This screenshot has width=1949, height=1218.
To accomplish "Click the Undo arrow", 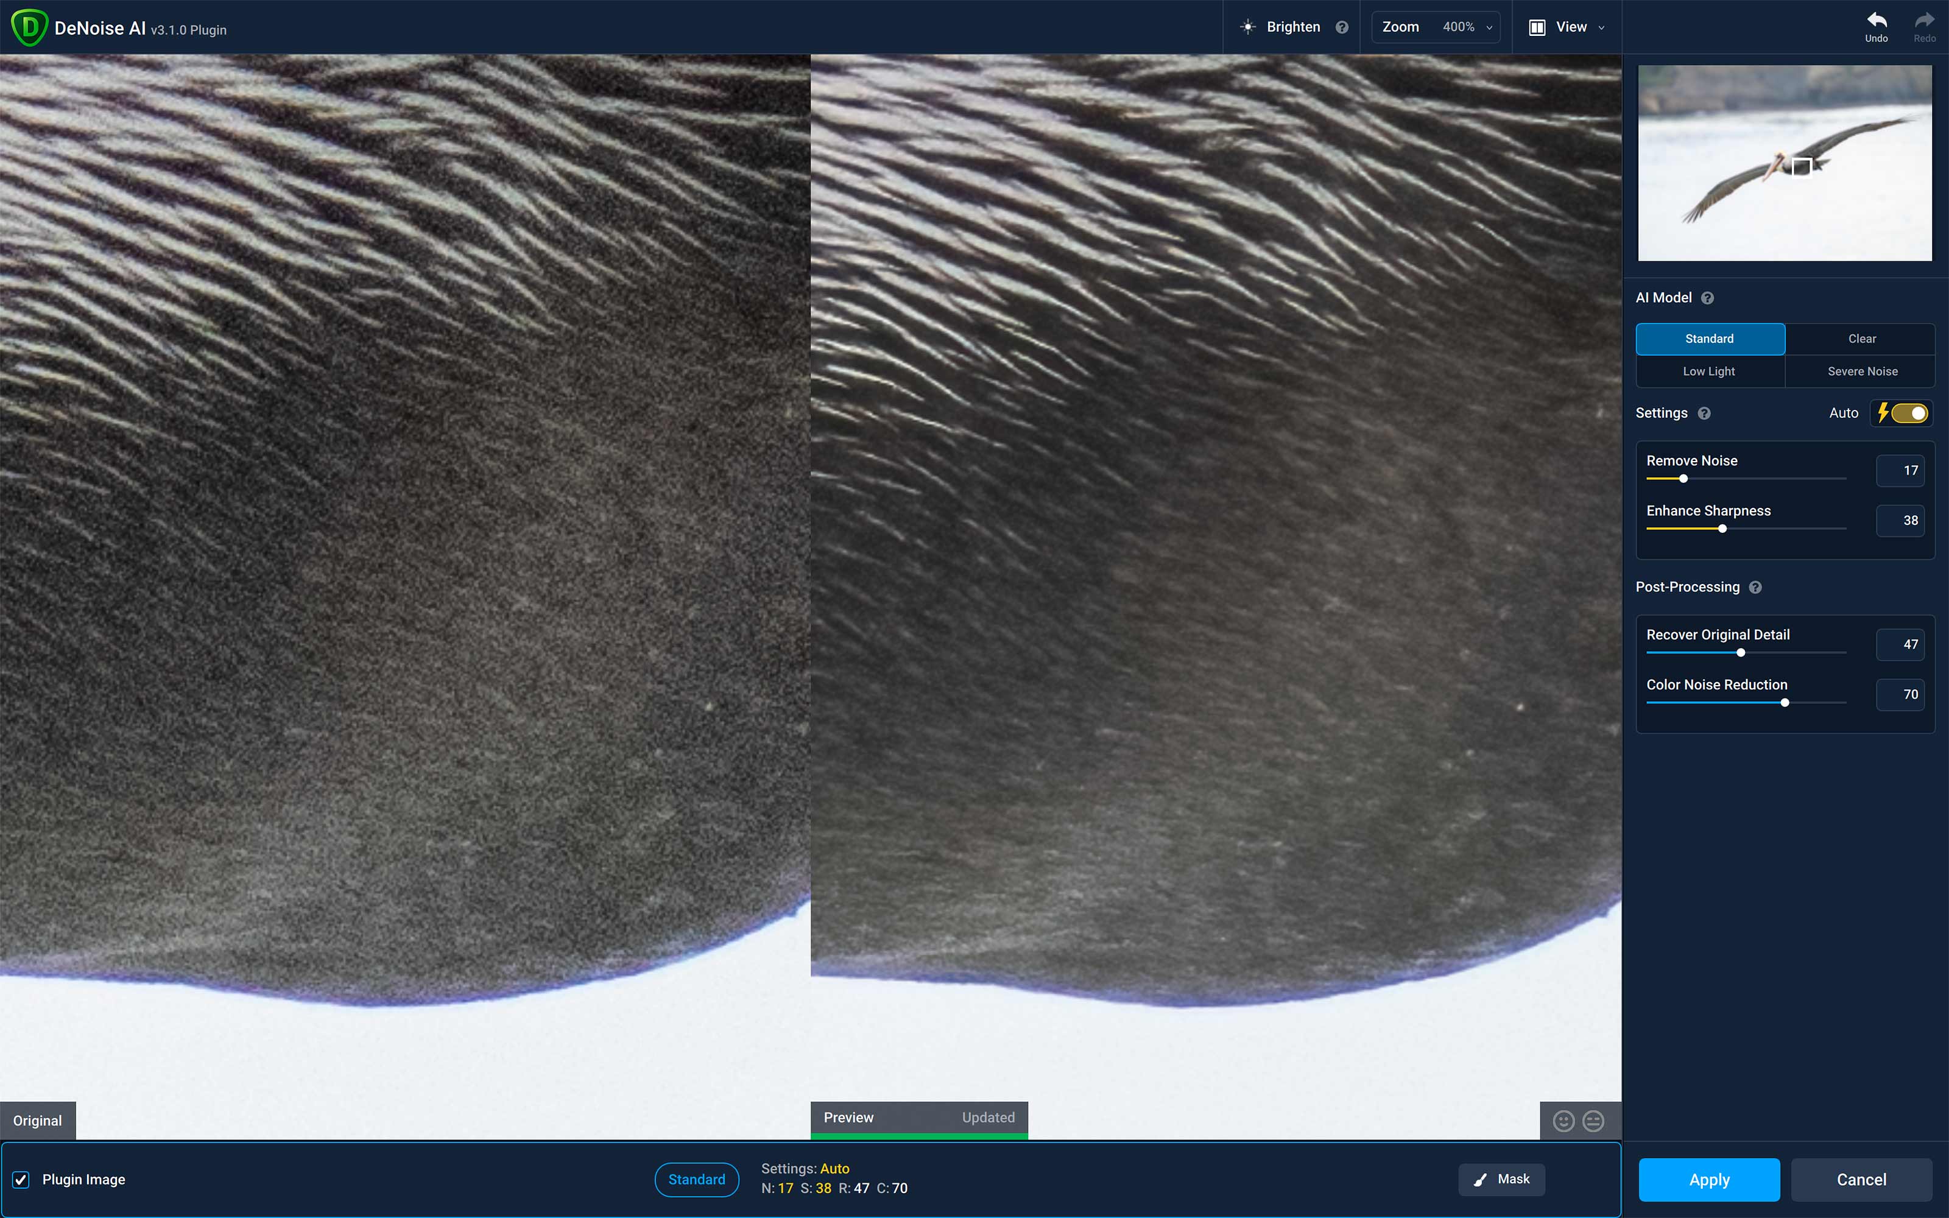I will (x=1877, y=20).
